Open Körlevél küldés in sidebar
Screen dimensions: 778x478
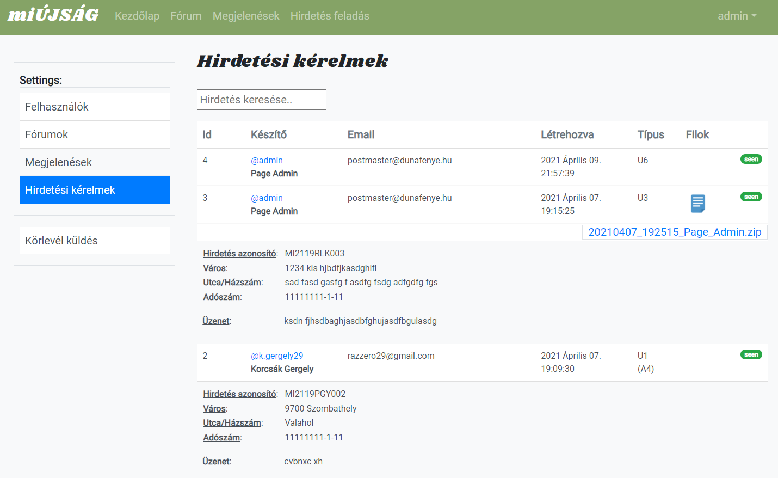(95, 241)
